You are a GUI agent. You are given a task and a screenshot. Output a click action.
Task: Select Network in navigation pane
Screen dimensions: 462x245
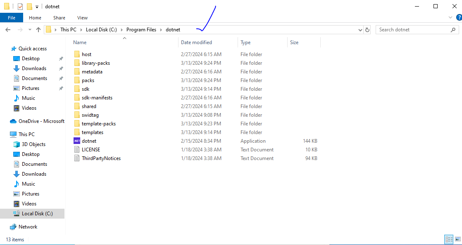(28, 227)
